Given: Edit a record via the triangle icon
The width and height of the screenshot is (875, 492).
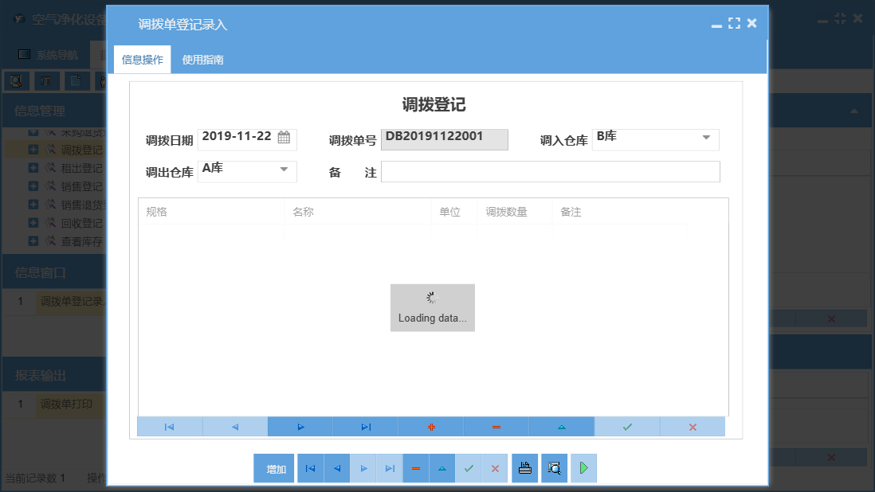Looking at the screenshot, I should [x=561, y=427].
